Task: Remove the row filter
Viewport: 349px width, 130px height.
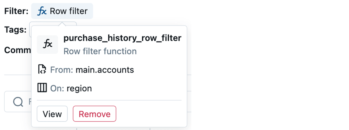Action: point(95,114)
